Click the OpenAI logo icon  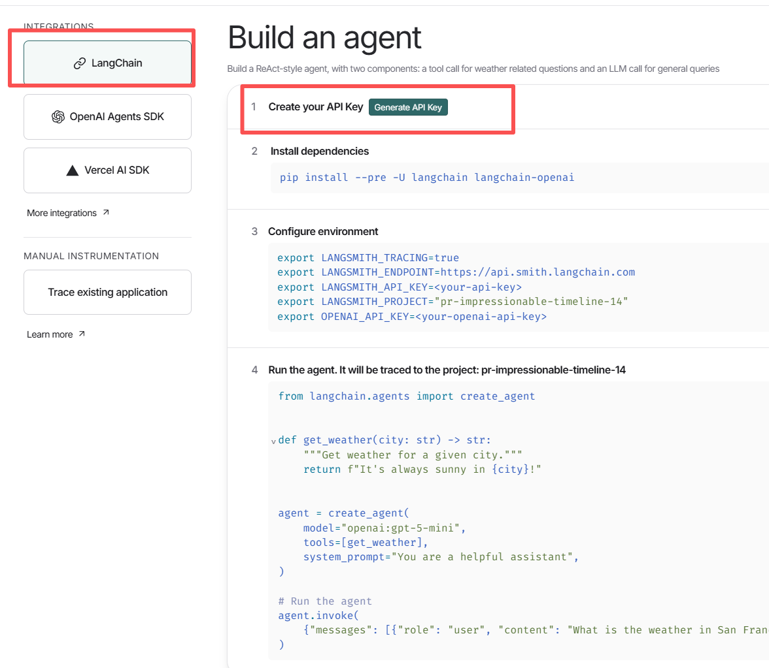[58, 116]
